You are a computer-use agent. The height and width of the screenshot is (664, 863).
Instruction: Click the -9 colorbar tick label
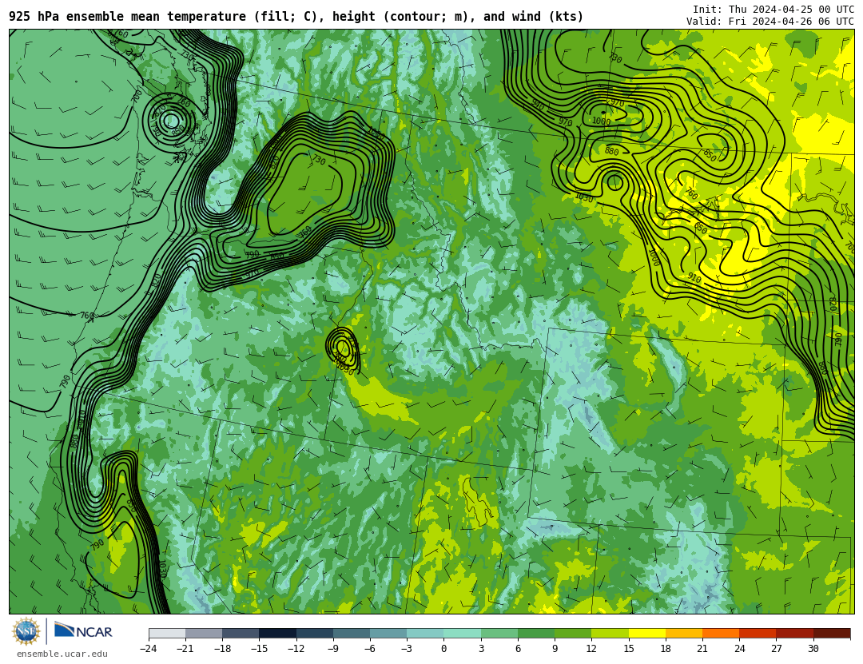(x=333, y=649)
